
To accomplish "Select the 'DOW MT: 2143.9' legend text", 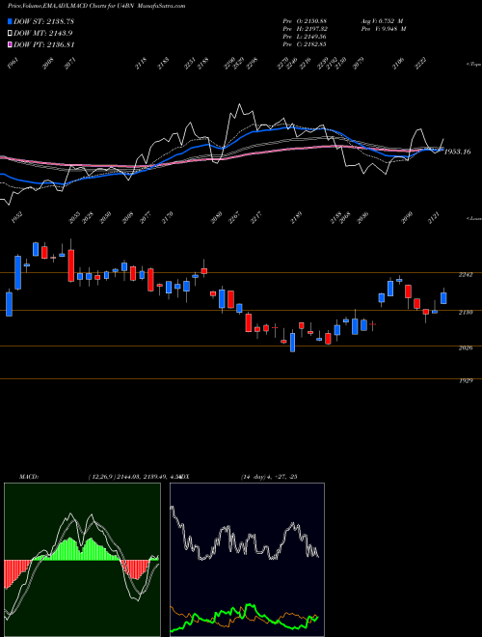I will 43,34.
